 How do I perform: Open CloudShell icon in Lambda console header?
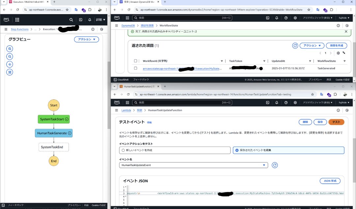click(268, 103)
